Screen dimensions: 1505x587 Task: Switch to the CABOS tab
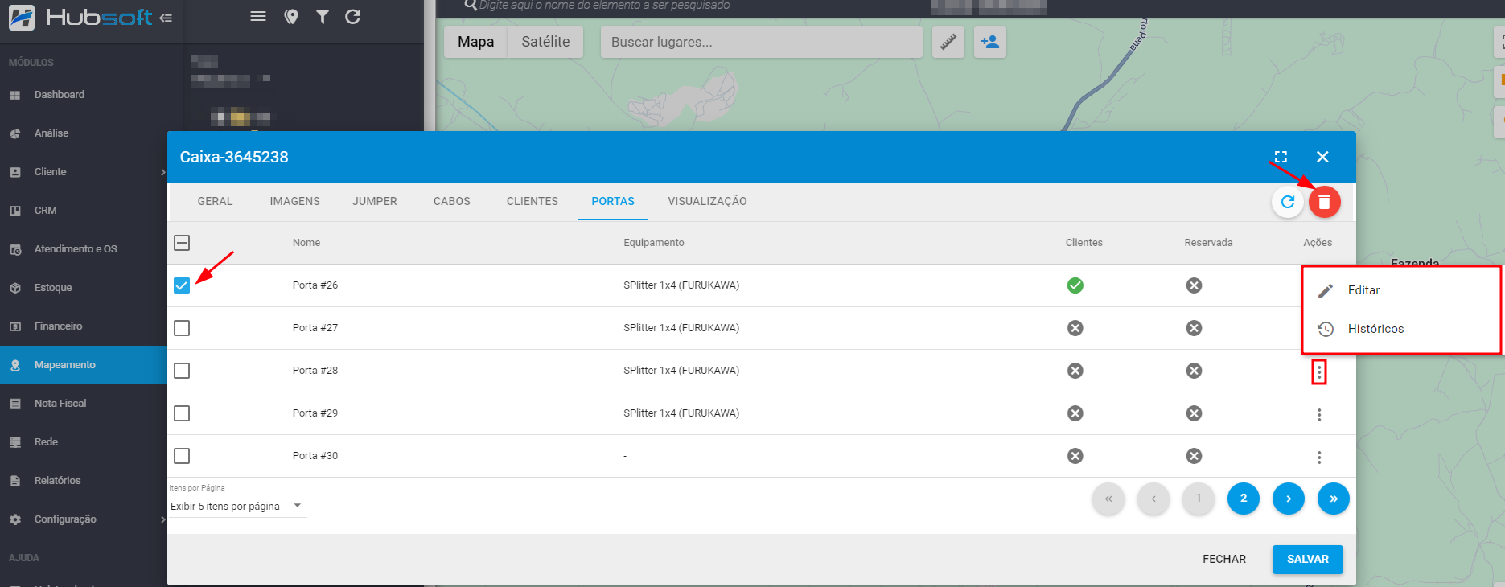452,202
